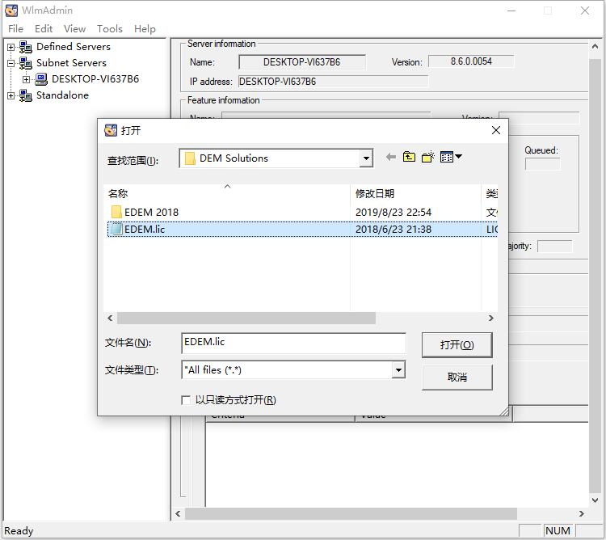Click the file name input field
Viewport: 606px width, 540px height.
[x=294, y=343]
